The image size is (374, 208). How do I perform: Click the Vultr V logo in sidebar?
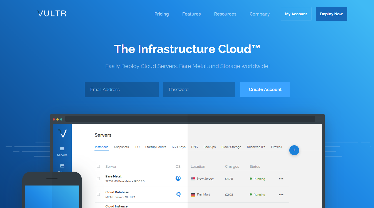click(x=62, y=133)
